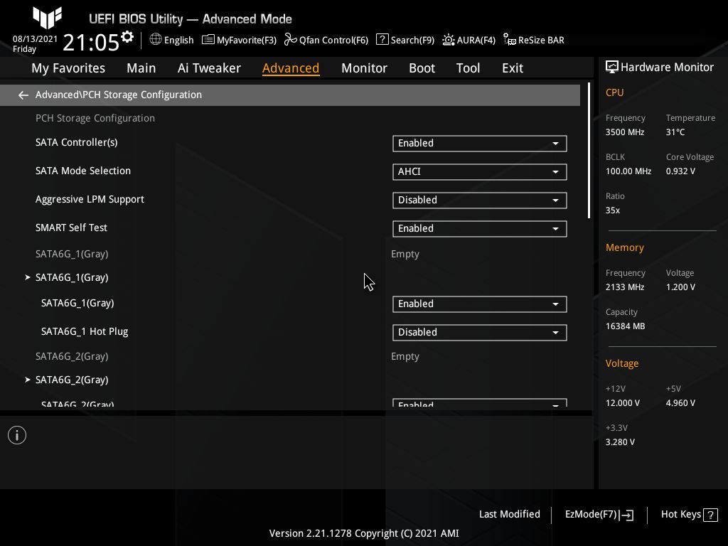Switch to Boot tab

pos(422,68)
